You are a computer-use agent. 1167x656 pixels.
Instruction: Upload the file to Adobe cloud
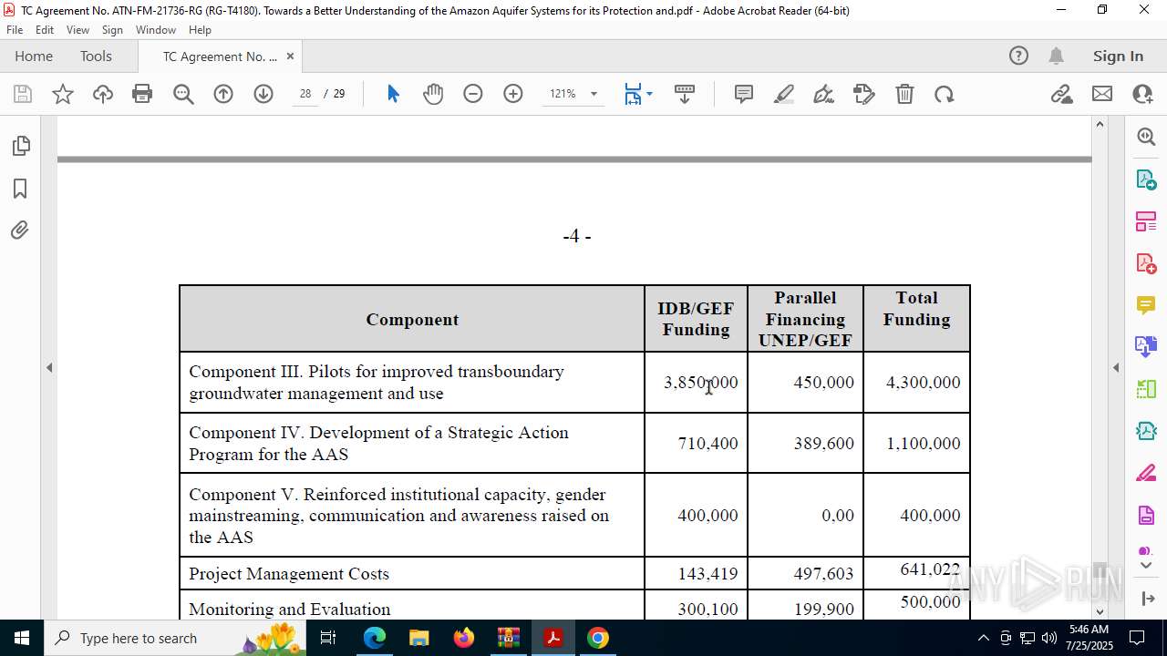102,94
